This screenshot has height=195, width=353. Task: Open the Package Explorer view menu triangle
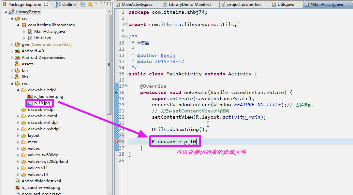click(97, 3)
